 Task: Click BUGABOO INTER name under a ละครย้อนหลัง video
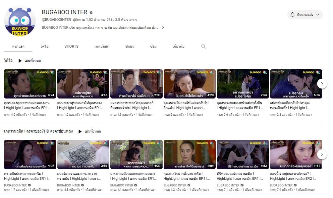(x=16, y=185)
